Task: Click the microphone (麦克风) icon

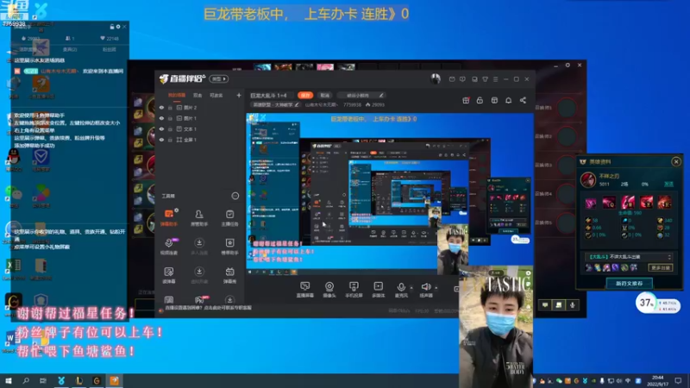Action: pyautogui.click(x=401, y=287)
